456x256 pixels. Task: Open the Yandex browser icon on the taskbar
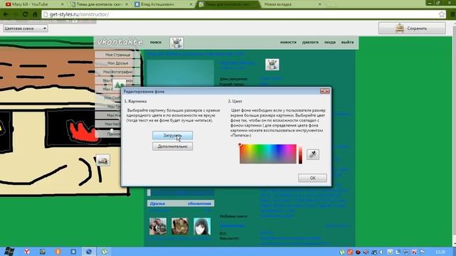click(27, 252)
